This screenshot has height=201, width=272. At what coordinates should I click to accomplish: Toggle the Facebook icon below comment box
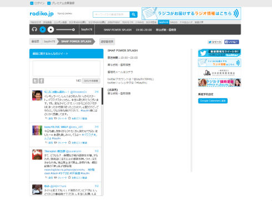coord(41,81)
